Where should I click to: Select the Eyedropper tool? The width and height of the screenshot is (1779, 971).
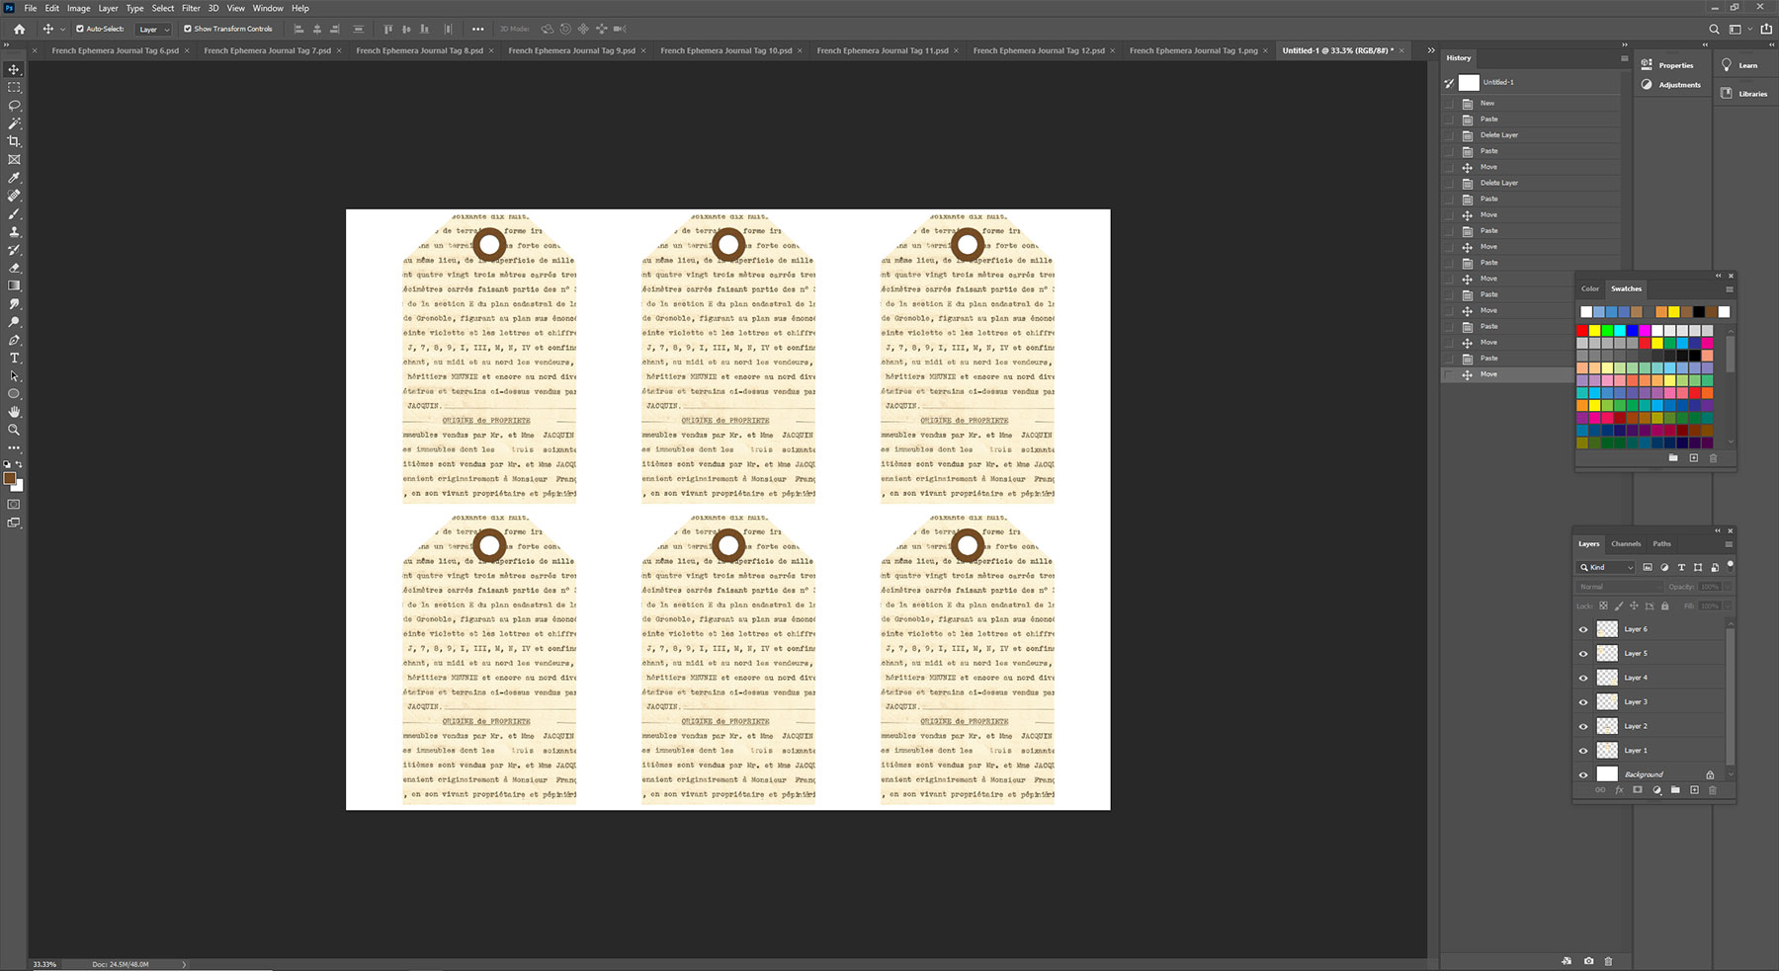point(14,178)
